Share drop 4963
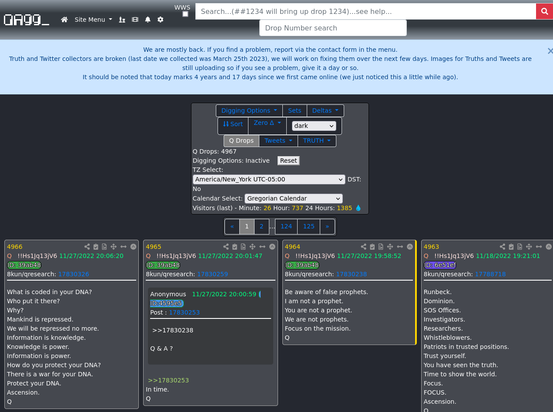The width and height of the screenshot is (553, 412). pyautogui.click(x=503, y=247)
